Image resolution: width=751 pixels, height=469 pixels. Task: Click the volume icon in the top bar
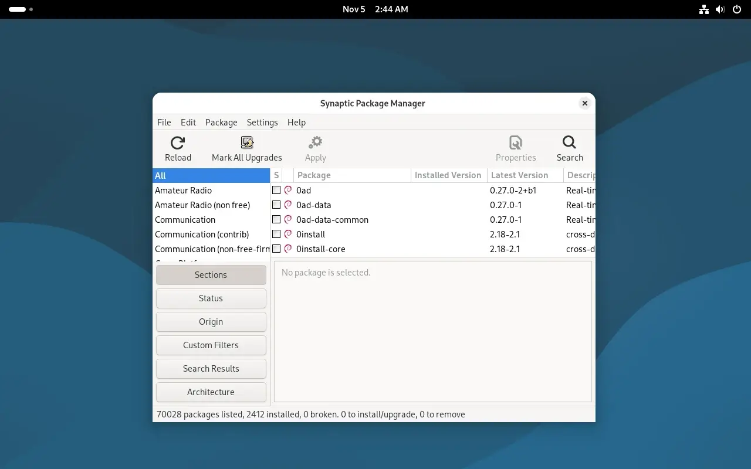(720, 9)
